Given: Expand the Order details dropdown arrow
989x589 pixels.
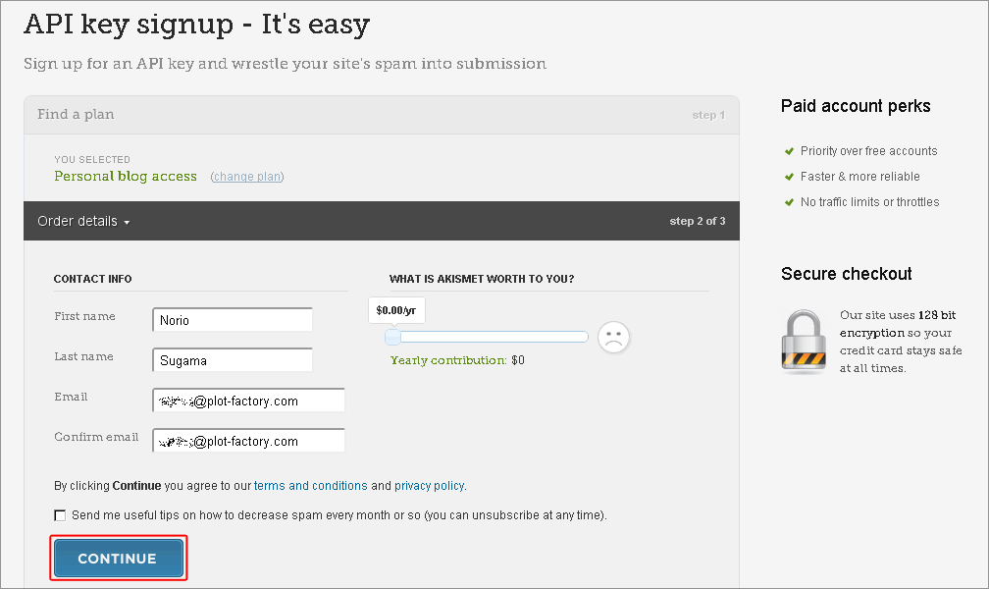Looking at the screenshot, I should pos(127,222).
